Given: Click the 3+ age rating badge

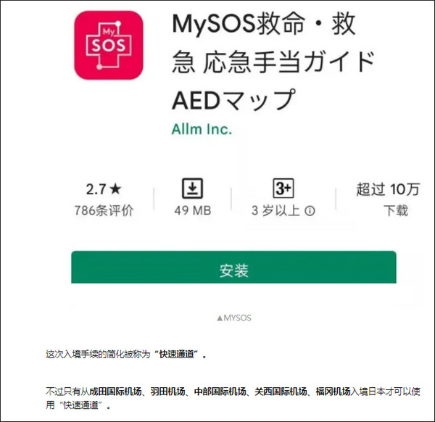Looking at the screenshot, I should 283,189.
